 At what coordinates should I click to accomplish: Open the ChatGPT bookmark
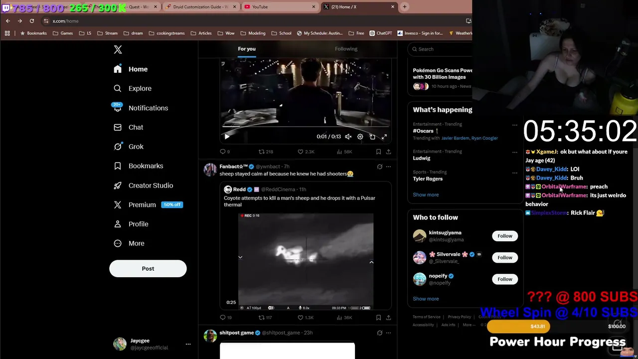(381, 33)
